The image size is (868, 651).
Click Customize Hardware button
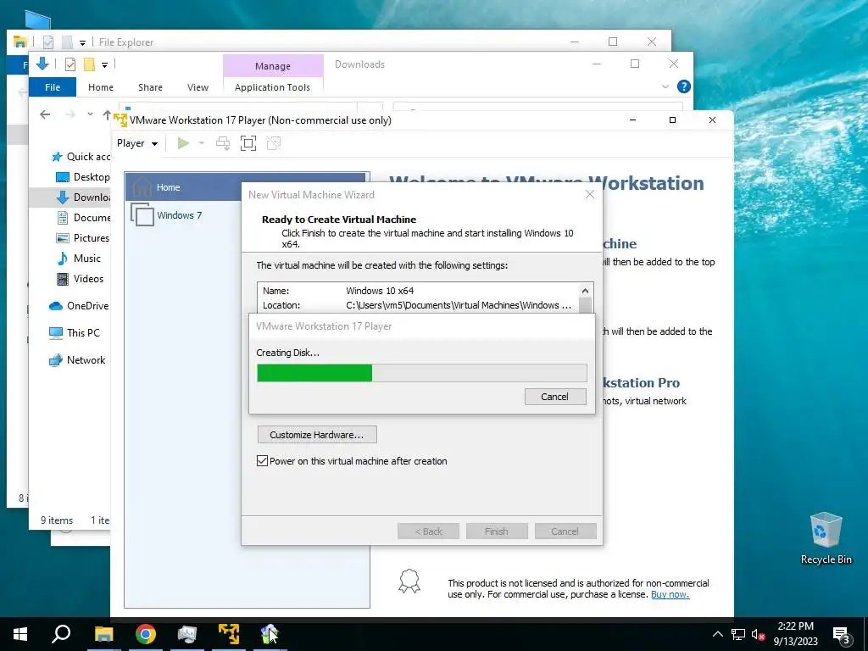tap(317, 435)
